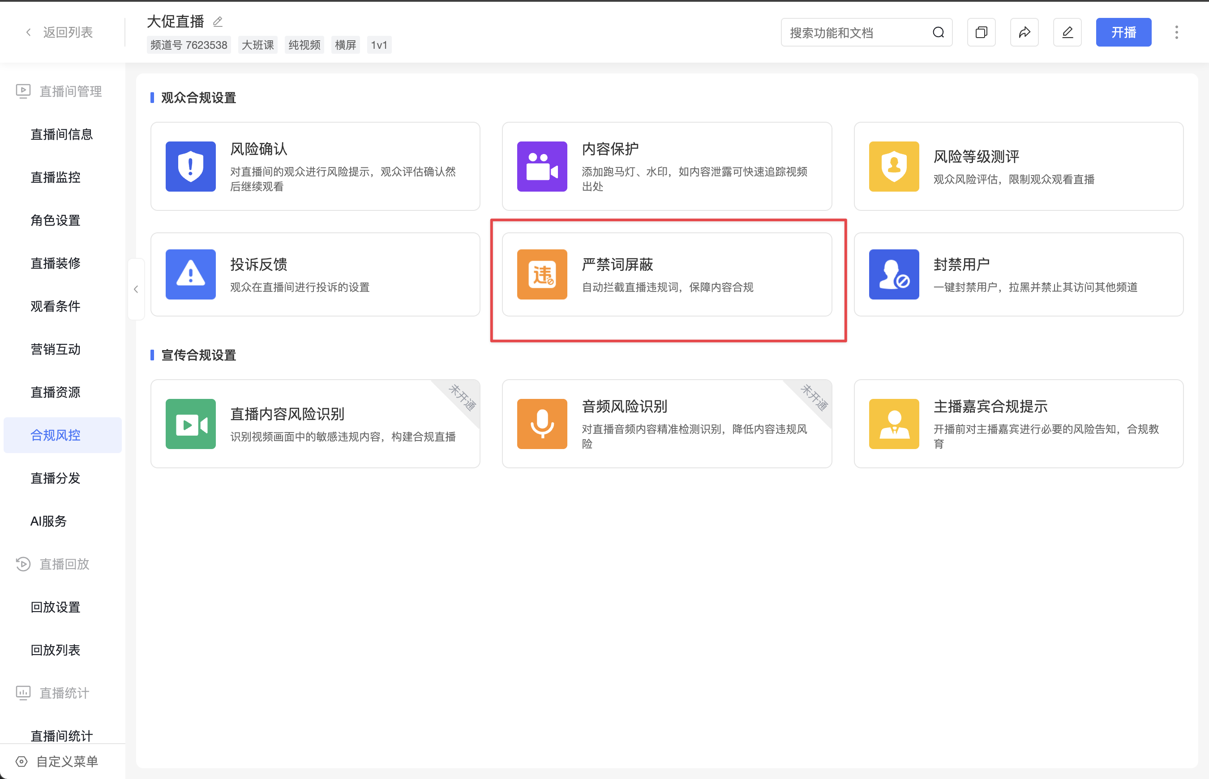Expand the 直播统计 sidebar group
The image size is (1209, 779).
tap(52, 693)
